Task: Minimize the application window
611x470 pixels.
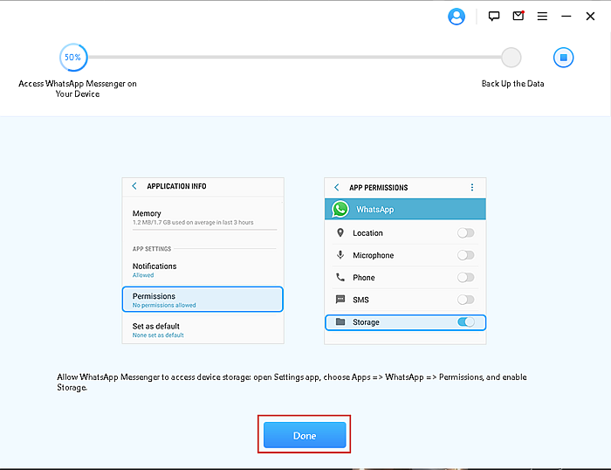Action: click(x=566, y=17)
